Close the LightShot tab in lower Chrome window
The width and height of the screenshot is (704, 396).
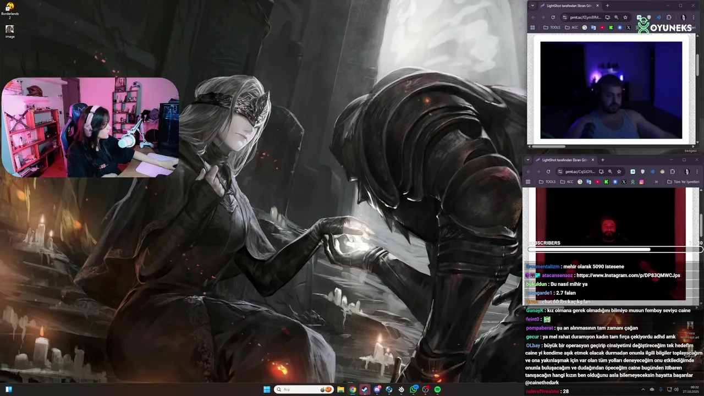click(593, 160)
